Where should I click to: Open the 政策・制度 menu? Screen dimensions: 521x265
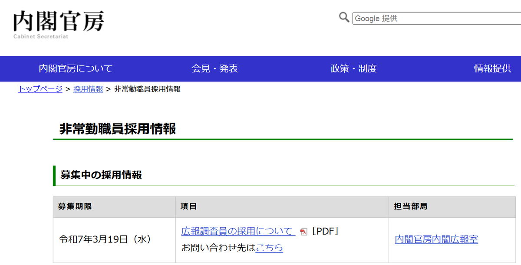[353, 68]
